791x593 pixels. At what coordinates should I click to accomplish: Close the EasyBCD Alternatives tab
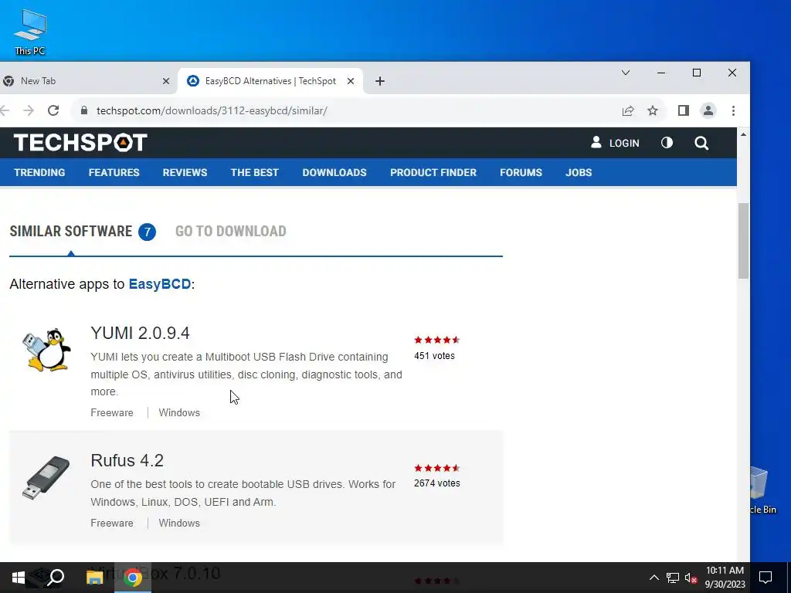click(351, 81)
